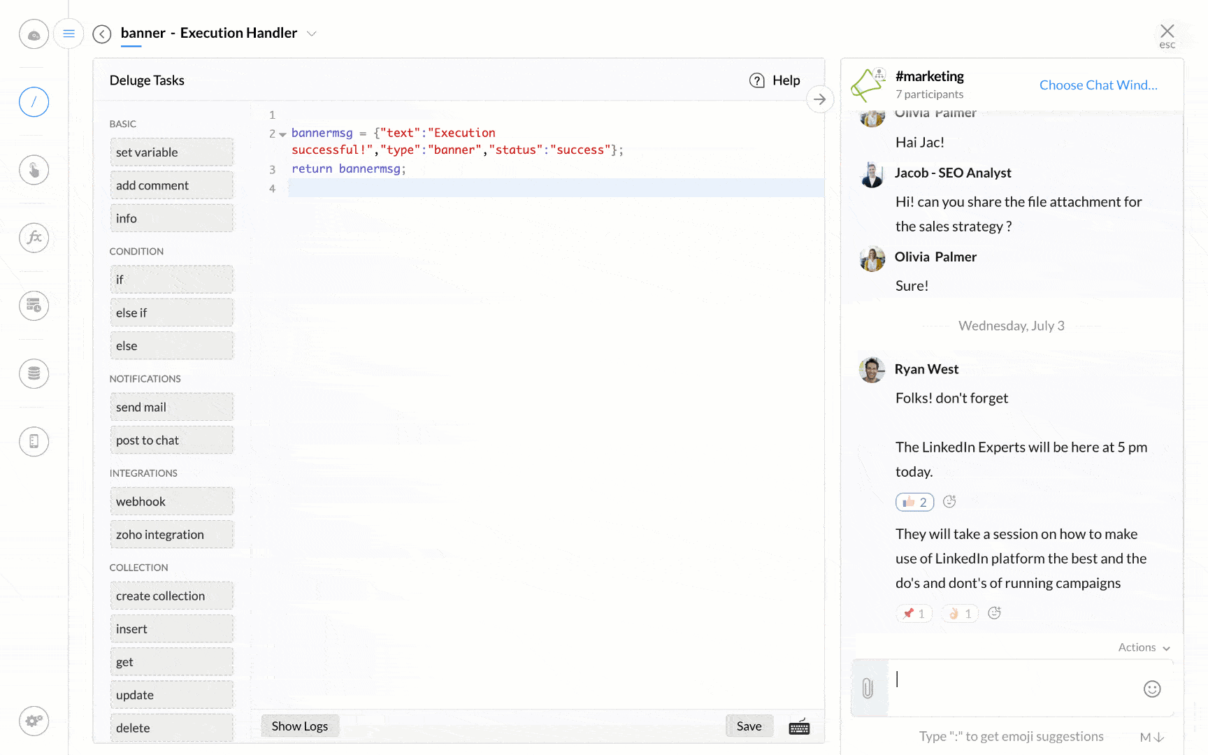Collapse the code fold arrow on line 2

tap(282, 134)
